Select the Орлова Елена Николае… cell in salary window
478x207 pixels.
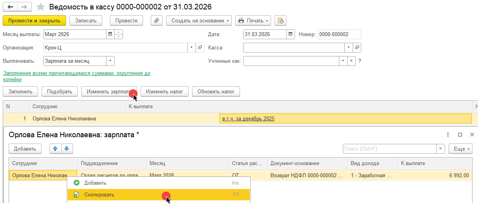click(43, 175)
